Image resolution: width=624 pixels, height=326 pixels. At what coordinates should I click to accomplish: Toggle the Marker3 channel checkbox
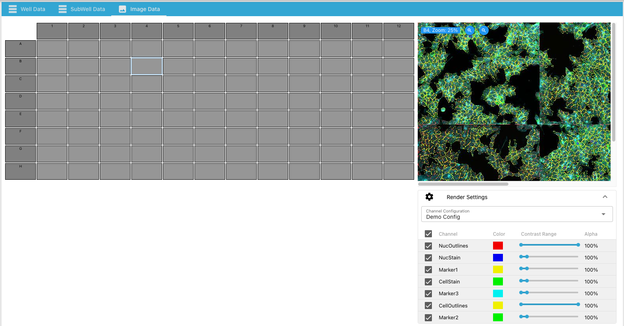(x=428, y=294)
